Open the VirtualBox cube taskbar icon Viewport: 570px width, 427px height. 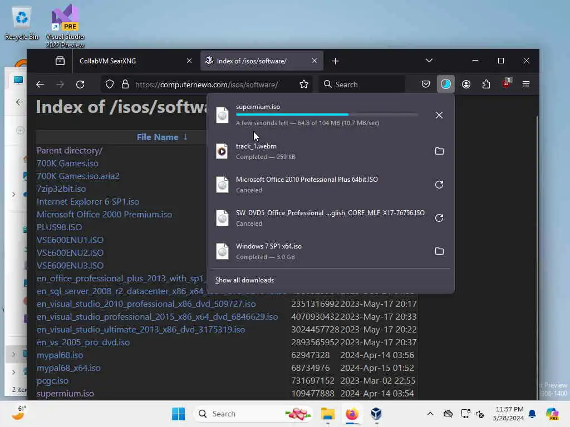[x=376, y=414]
